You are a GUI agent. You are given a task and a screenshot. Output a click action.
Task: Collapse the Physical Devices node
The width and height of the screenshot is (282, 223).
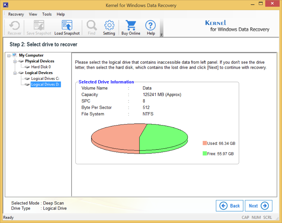point(15,61)
